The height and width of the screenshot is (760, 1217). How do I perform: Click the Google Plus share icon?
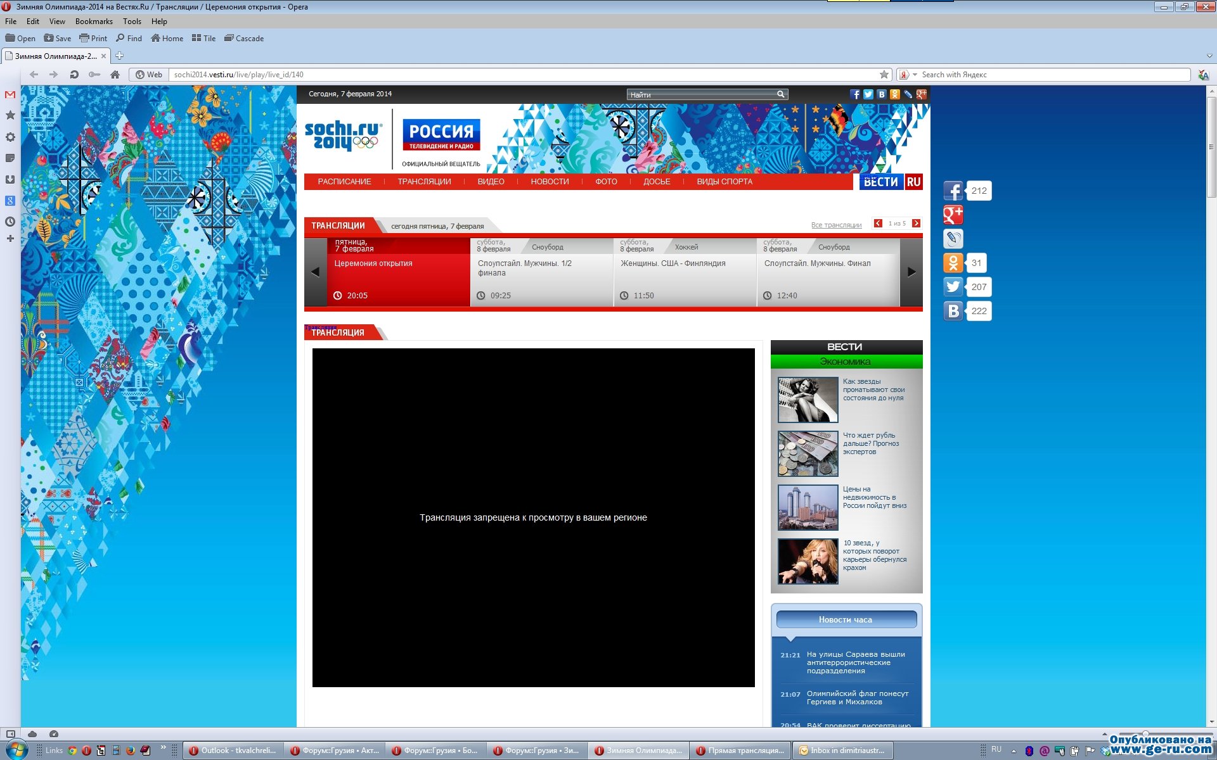953,215
